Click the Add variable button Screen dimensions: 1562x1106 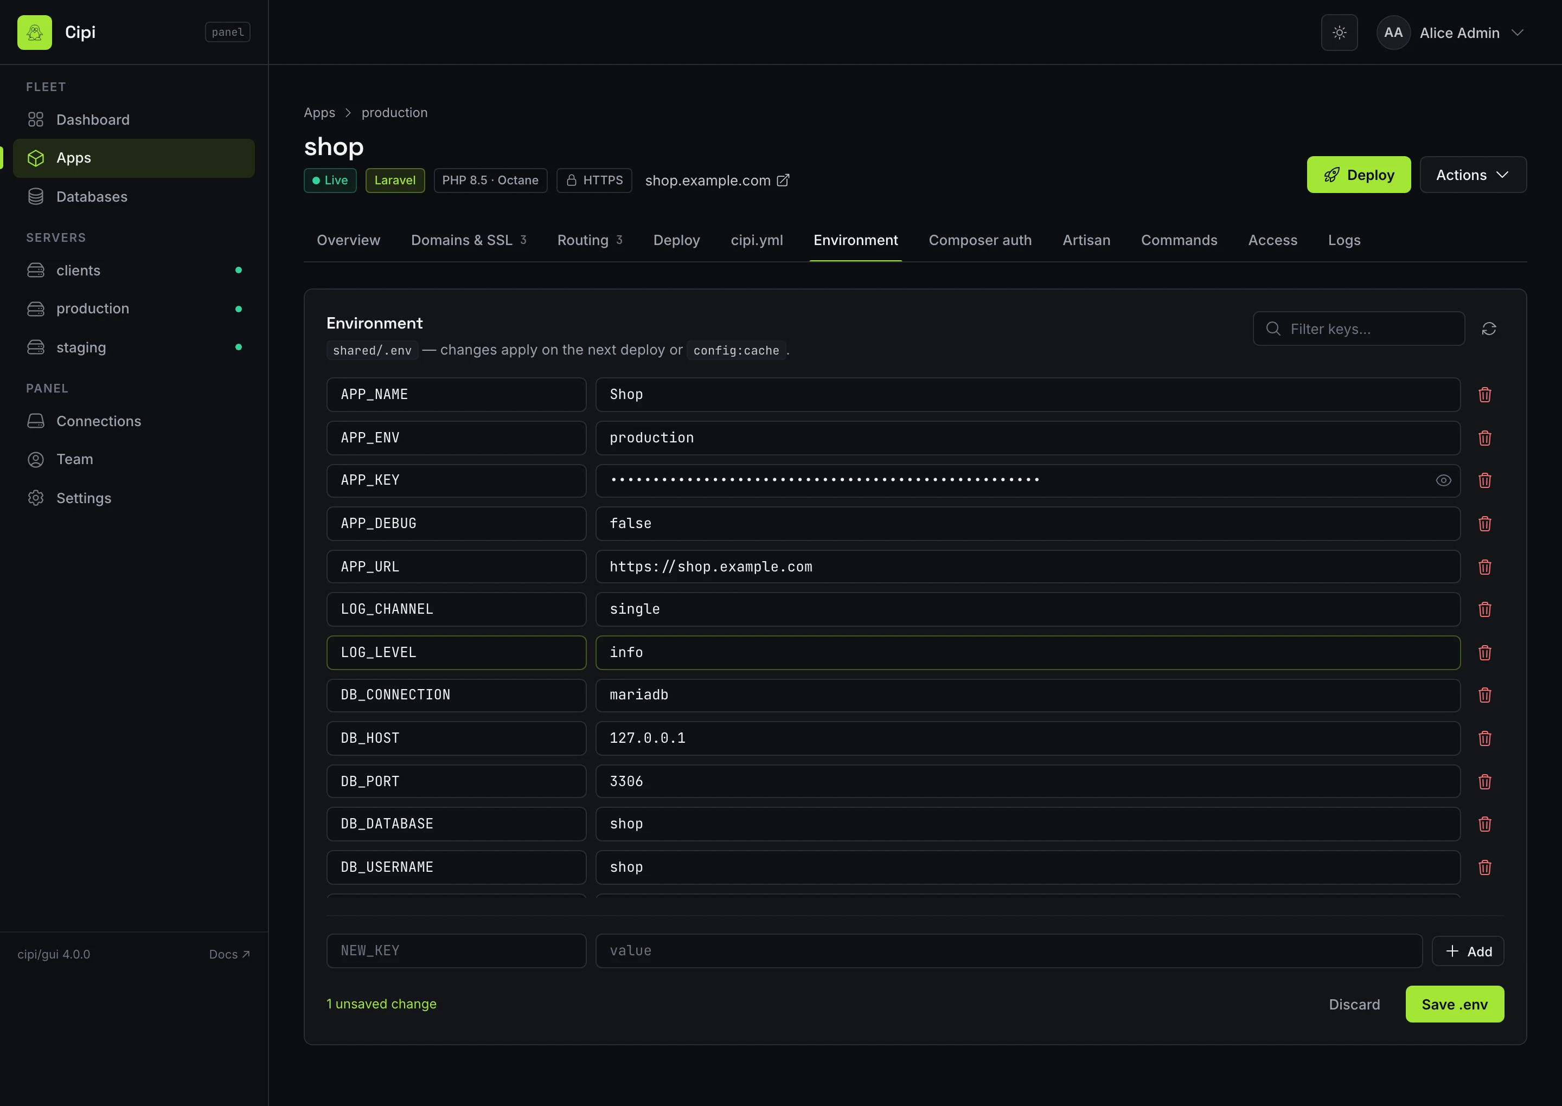click(x=1467, y=951)
